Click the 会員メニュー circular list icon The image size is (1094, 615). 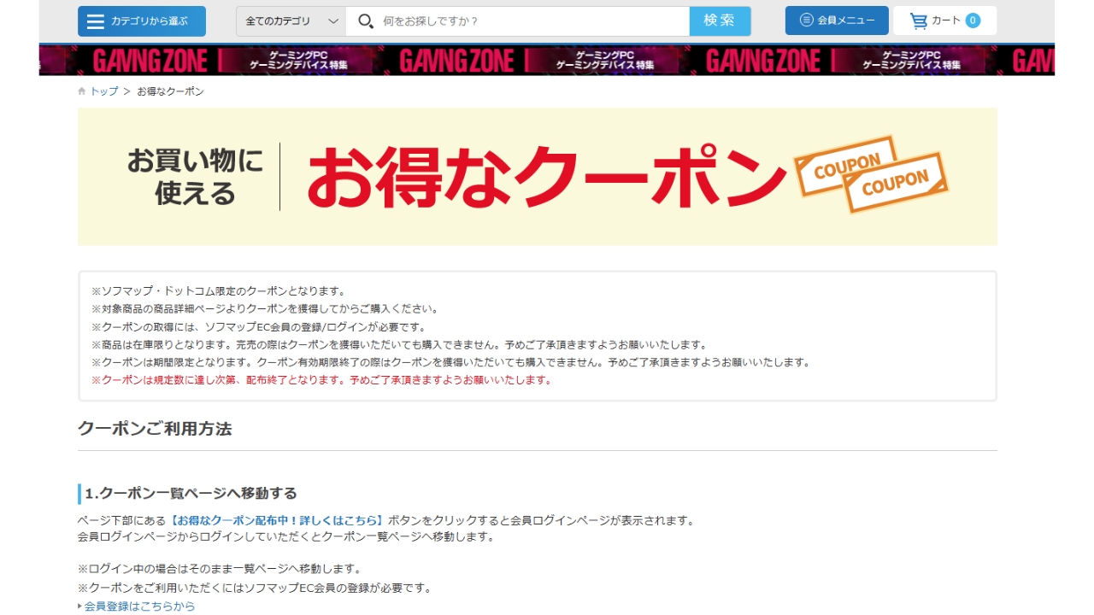point(806,20)
